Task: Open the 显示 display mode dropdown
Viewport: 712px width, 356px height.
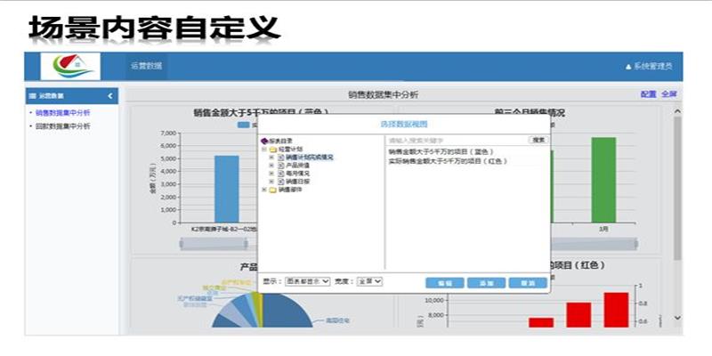Action: point(309,281)
